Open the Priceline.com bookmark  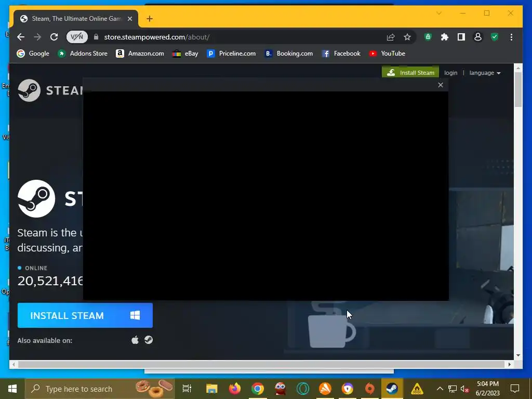click(x=231, y=54)
